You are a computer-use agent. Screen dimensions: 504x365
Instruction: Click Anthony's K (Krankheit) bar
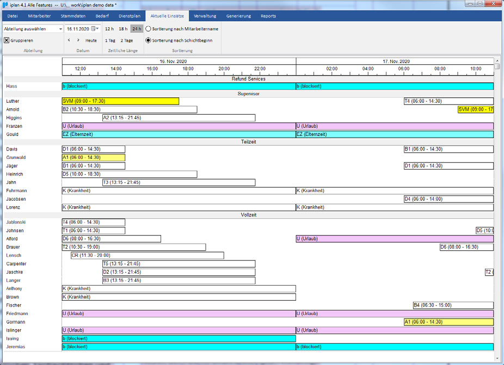(179, 288)
